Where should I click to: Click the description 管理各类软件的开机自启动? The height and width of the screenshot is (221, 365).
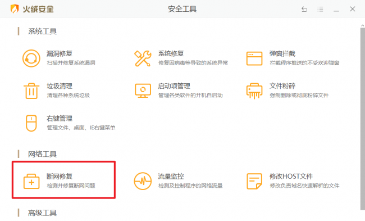(x=190, y=95)
